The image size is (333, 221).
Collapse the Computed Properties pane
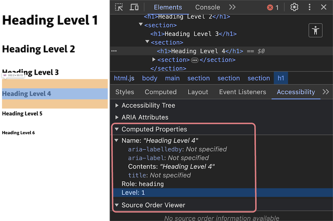(116, 129)
